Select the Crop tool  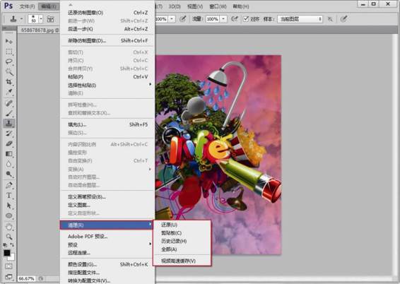(x=9, y=82)
